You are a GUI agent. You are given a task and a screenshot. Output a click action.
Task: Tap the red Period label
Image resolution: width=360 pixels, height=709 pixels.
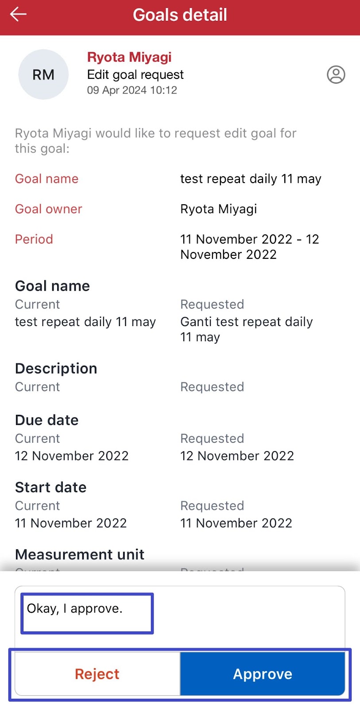click(34, 239)
